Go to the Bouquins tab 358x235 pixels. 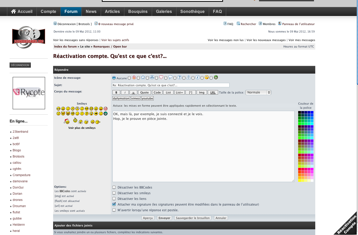138,11
